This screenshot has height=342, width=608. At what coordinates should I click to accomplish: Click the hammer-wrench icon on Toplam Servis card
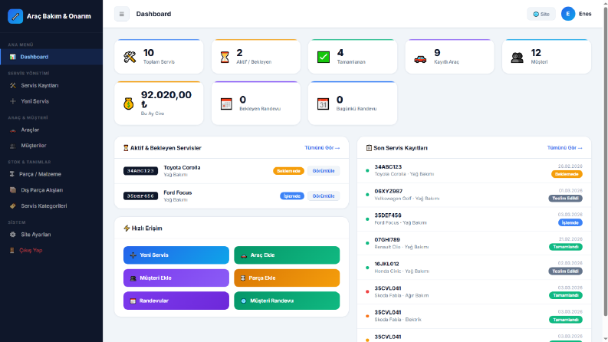coord(130,57)
